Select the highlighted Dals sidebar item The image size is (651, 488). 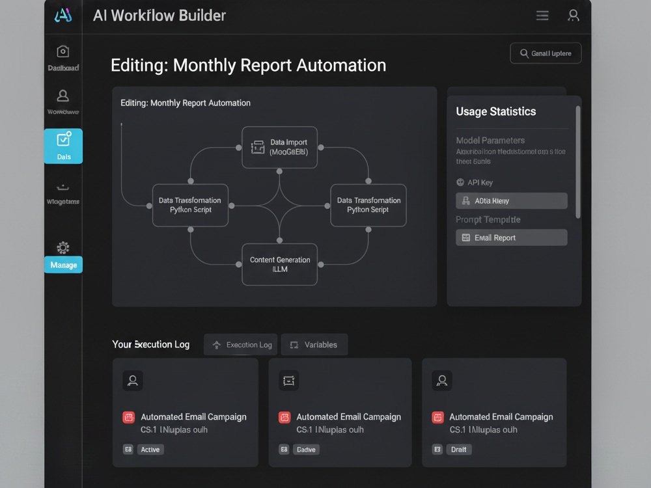(64, 146)
